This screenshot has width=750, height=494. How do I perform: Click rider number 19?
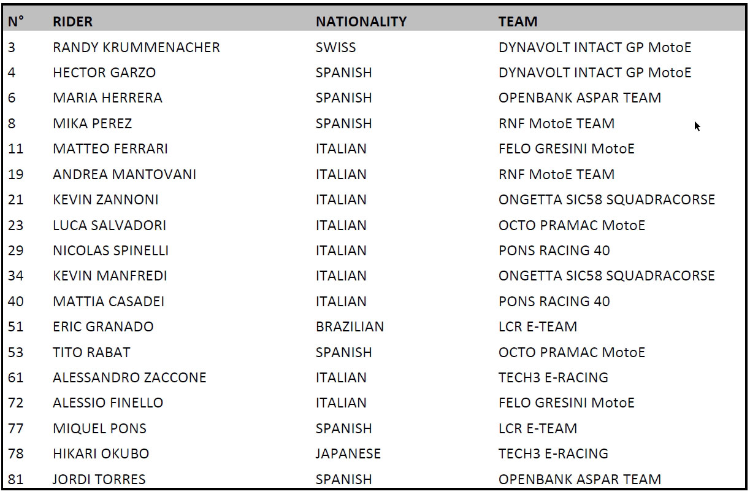click(x=16, y=174)
